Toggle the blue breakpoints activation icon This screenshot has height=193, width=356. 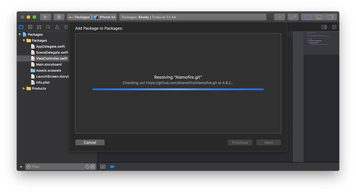(x=112, y=167)
